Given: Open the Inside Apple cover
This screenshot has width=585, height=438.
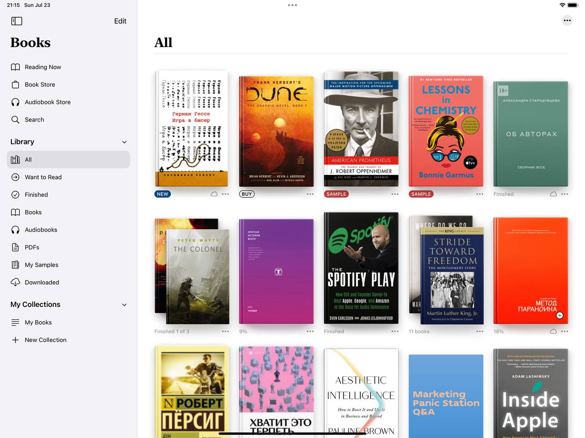Looking at the screenshot, I should tap(531, 393).
